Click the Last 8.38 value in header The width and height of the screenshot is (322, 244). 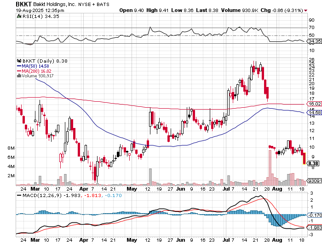[207, 10]
